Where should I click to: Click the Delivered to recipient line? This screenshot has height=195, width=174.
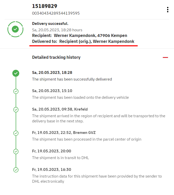[x=83, y=41]
